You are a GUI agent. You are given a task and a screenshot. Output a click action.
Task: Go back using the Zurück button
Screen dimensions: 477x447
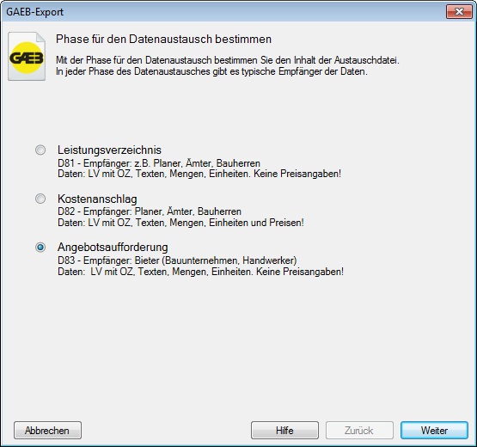[359, 431]
